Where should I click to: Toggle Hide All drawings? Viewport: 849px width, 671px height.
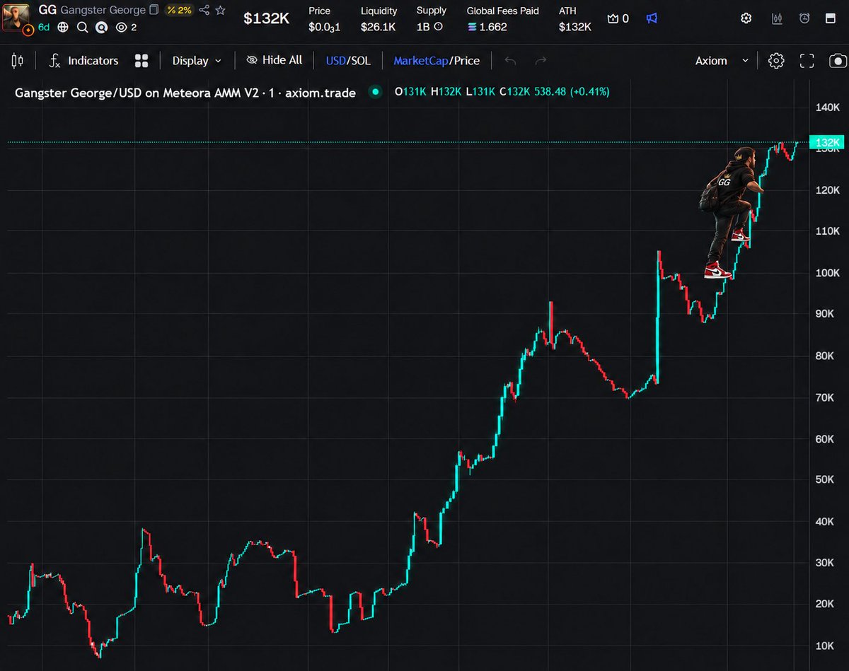tap(274, 61)
